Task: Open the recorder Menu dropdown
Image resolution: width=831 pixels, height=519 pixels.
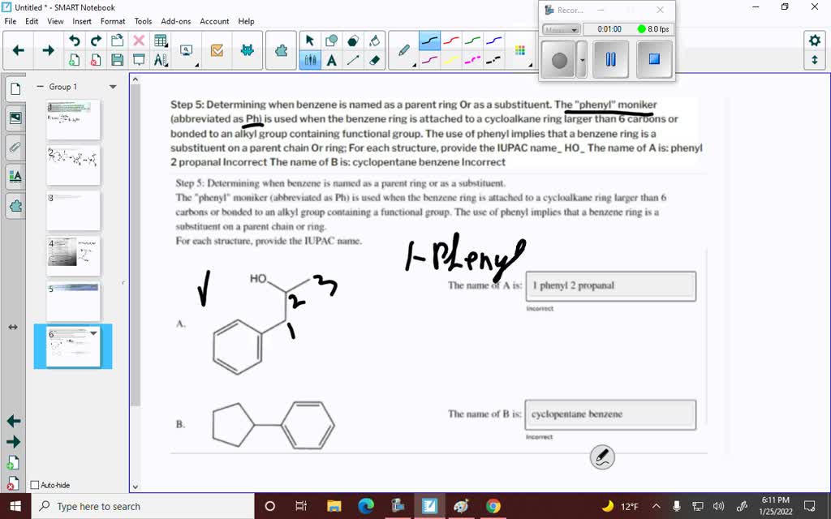Action: click(562, 30)
